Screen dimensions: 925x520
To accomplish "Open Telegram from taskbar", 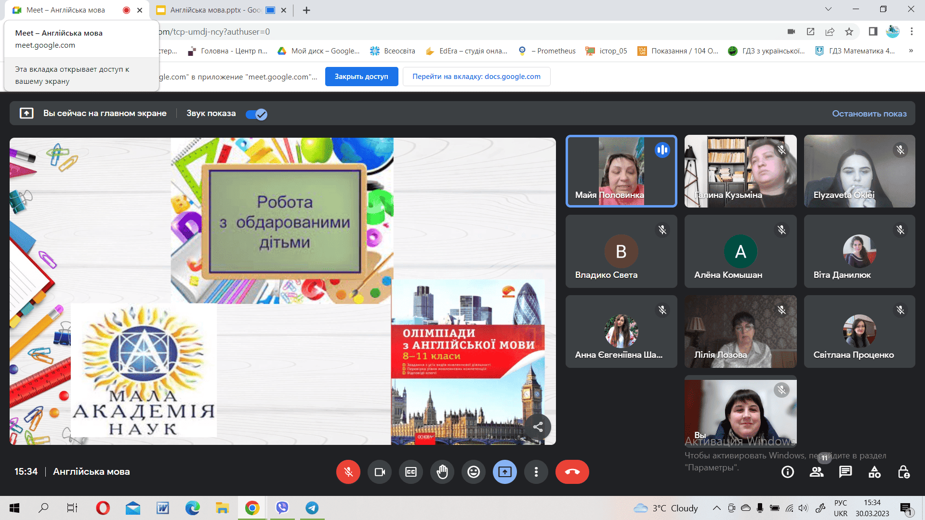I will click(x=312, y=508).
